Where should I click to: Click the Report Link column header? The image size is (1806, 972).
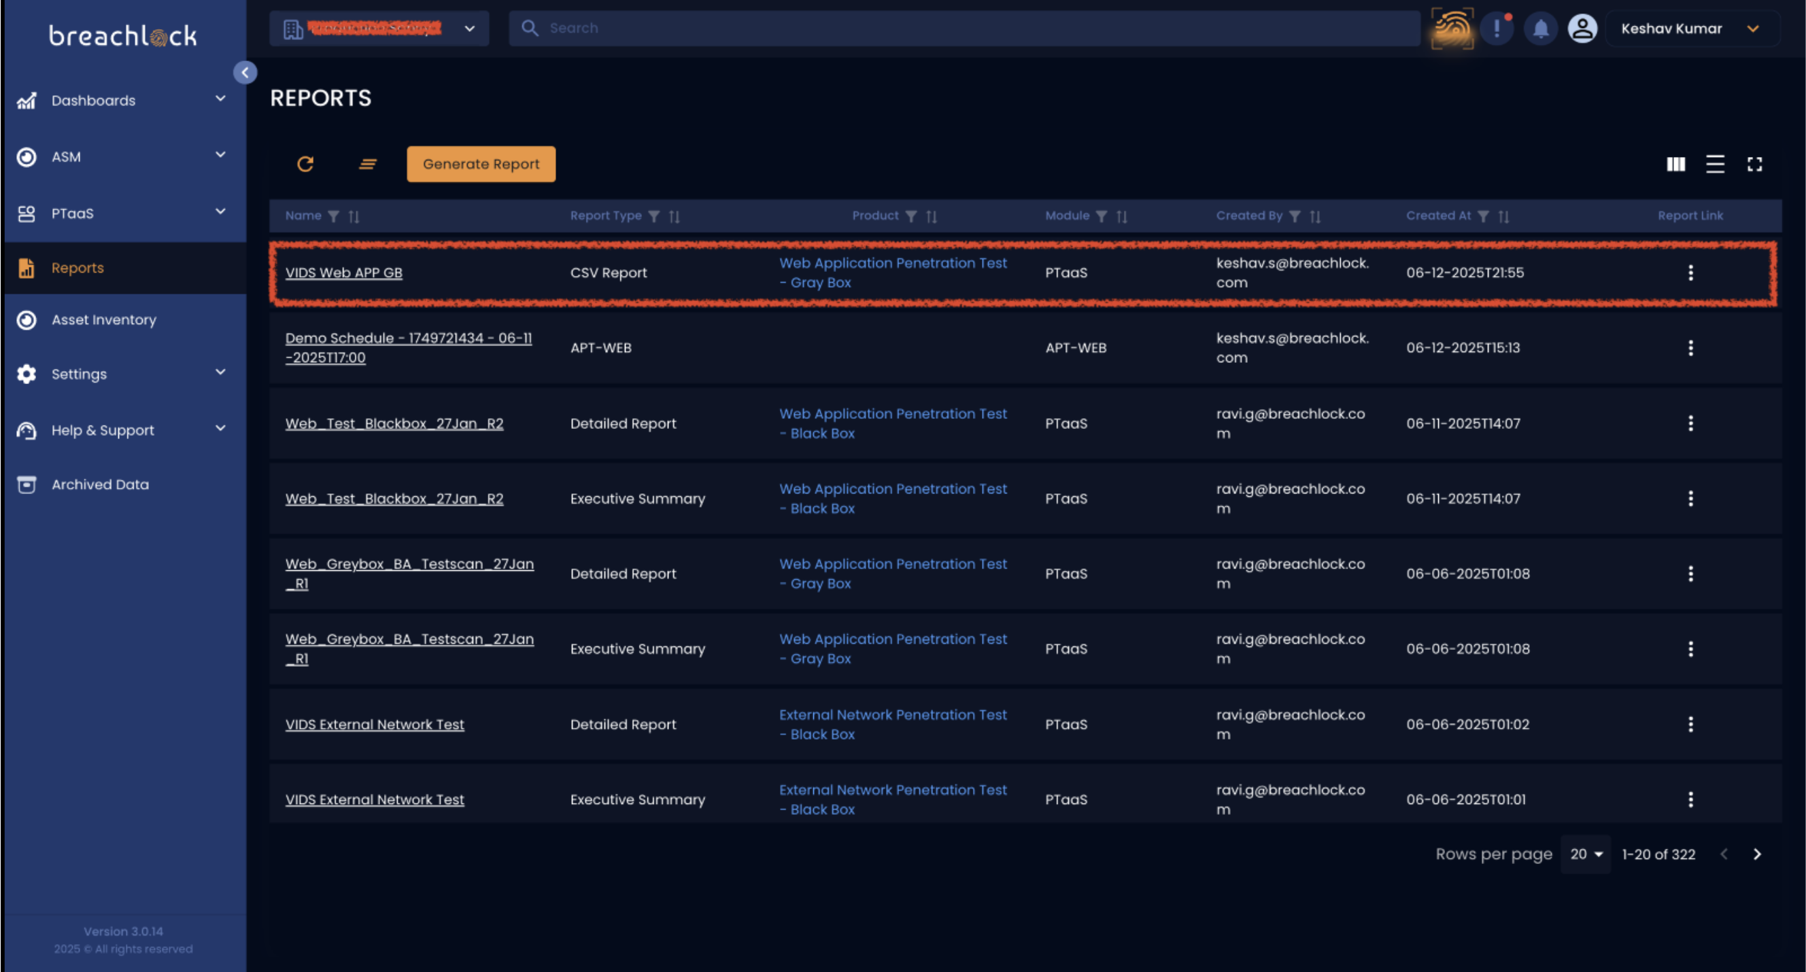point(1690,216)
